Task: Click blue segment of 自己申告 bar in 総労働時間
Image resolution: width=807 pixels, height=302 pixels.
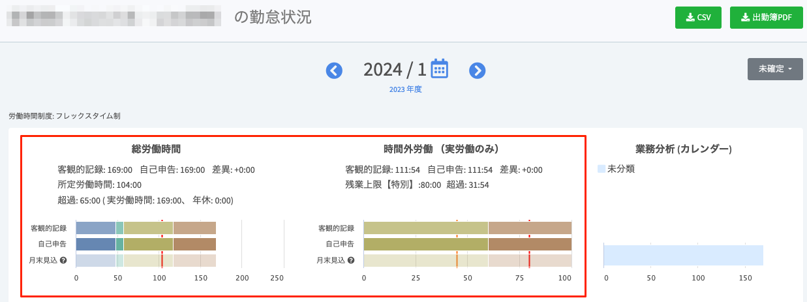Action: pos(95,244)
